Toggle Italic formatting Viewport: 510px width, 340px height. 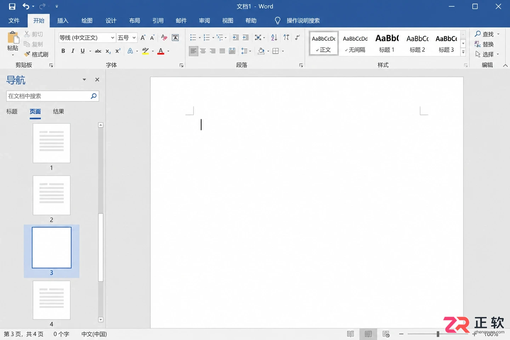click(73, 51)
